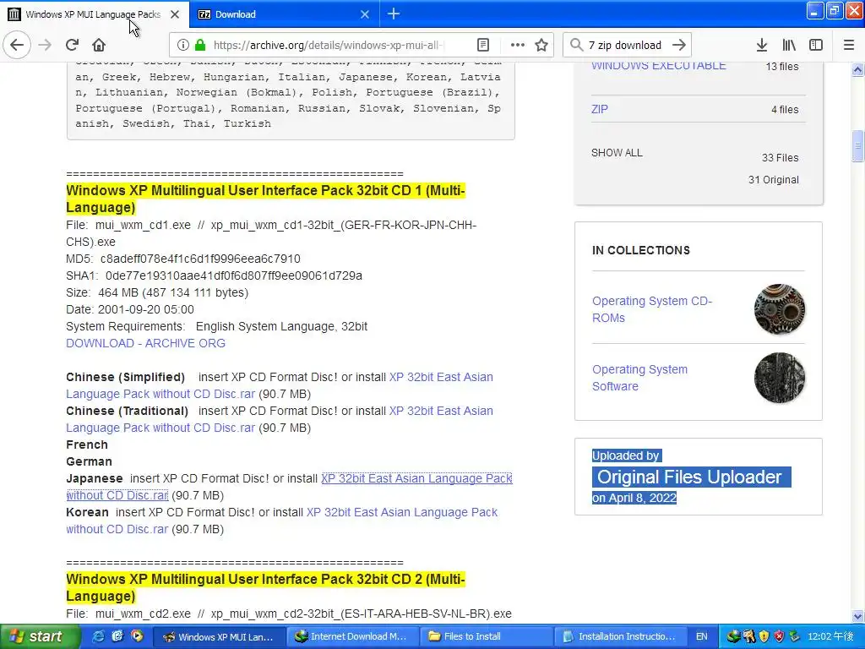
Task: Click the search magnifier icon
Action: pos(576,45)
